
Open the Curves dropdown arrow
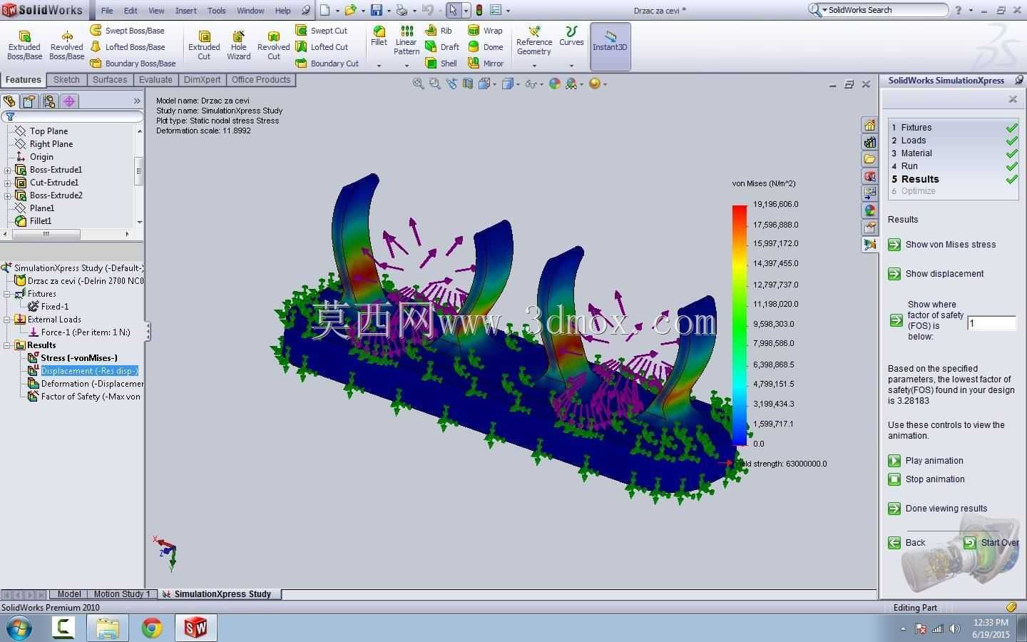coord(571,66)
